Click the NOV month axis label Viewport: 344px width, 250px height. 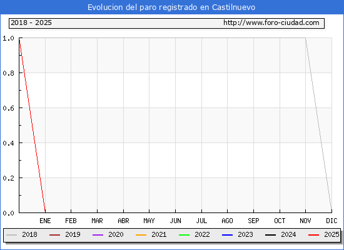coord(305,221)
